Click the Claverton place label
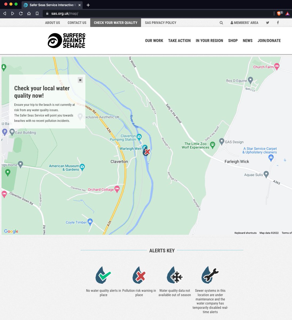 point(119,162)
